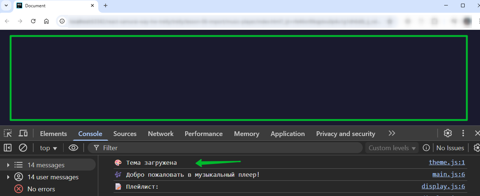Open DevTools settings gear icon
Screen dimensions: 480x196
tap(448, 133)
